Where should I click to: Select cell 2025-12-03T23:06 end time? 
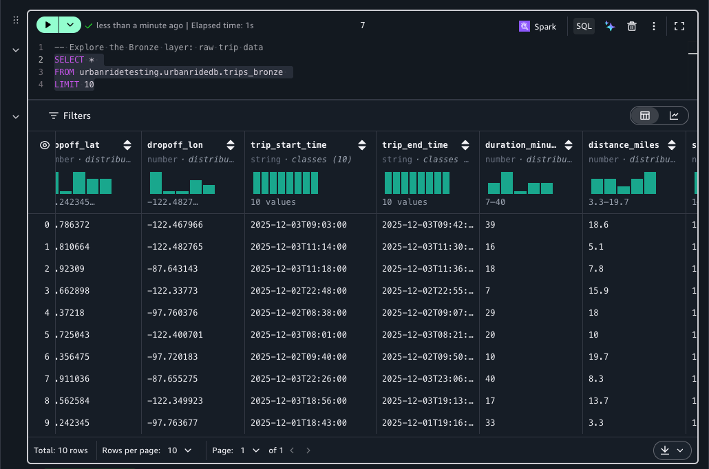427,379
